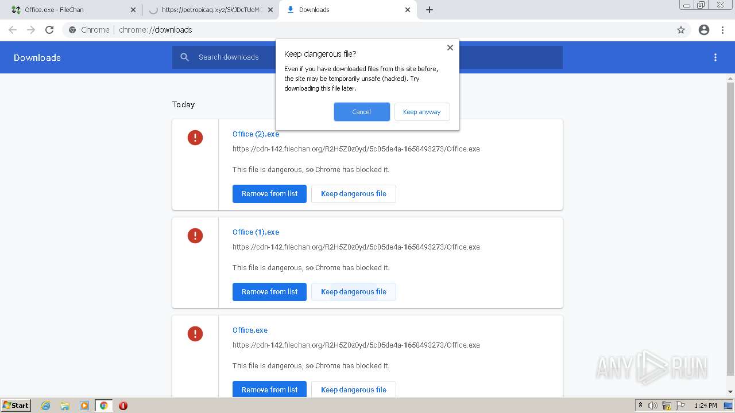735x413 pixels.
Task: Open the Windows Start menu
Action: (x=16, y=406)
